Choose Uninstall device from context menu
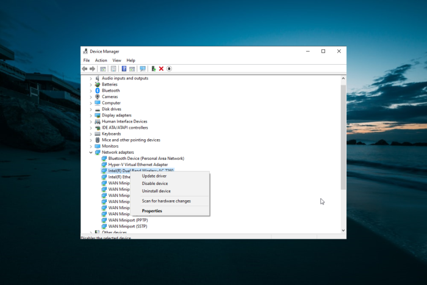Screen dimensions: 427x285 click(x=156, y=191)
